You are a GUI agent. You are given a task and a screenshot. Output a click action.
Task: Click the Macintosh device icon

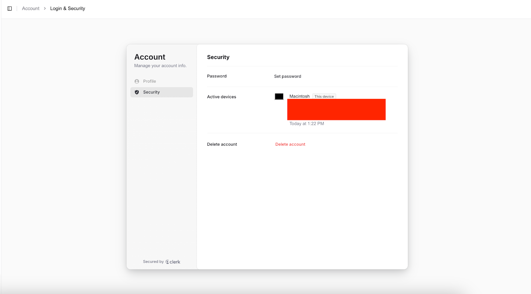click(279, 97)
